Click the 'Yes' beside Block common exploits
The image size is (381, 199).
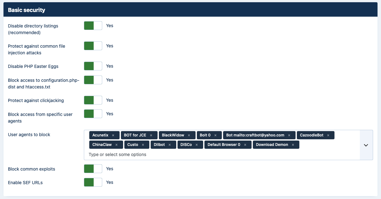tap(109, 169)
